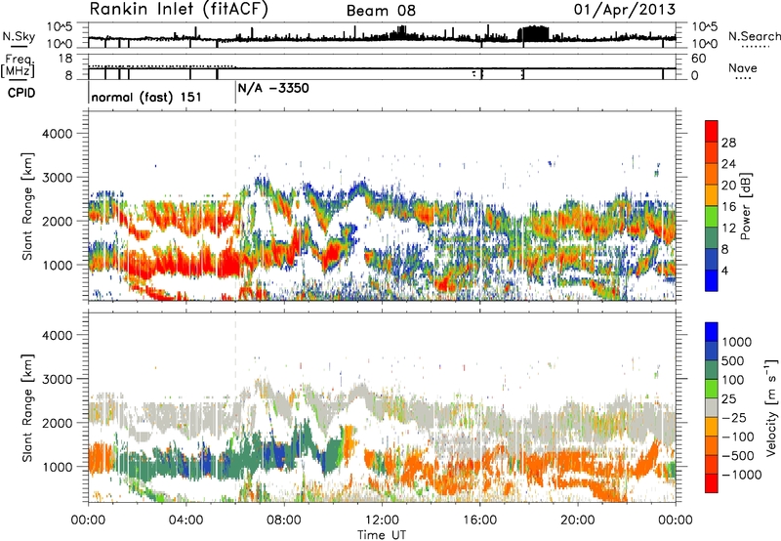Select the 'normal (fast) 151' CPID entry
Viewport: 781px width, 541px height.
146,97
